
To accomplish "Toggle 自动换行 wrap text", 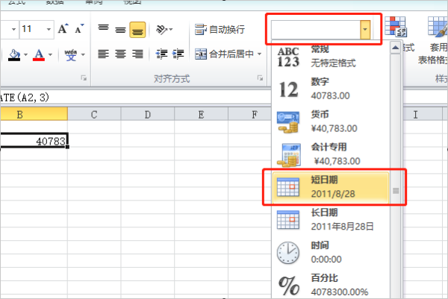I will (220, 29).
